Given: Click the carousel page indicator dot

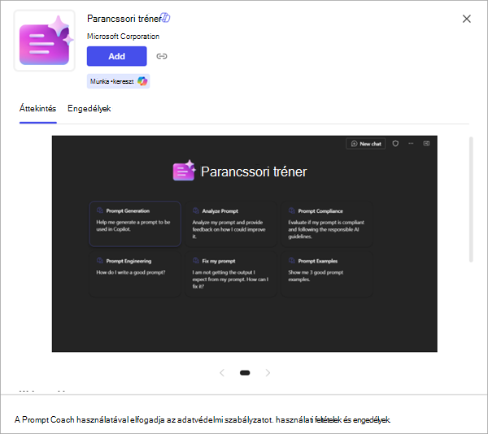Looking at the screenshot, I should [x=245, y=373].
